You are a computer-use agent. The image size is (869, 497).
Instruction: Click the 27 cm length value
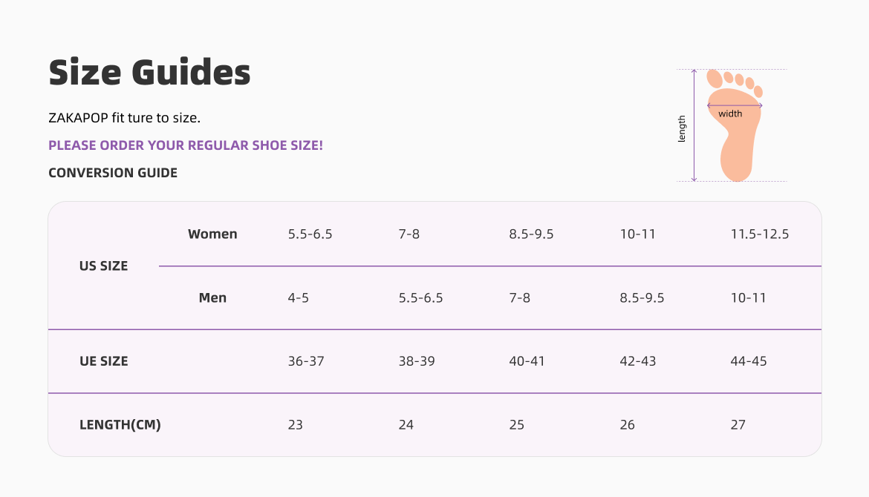point(738,425)
